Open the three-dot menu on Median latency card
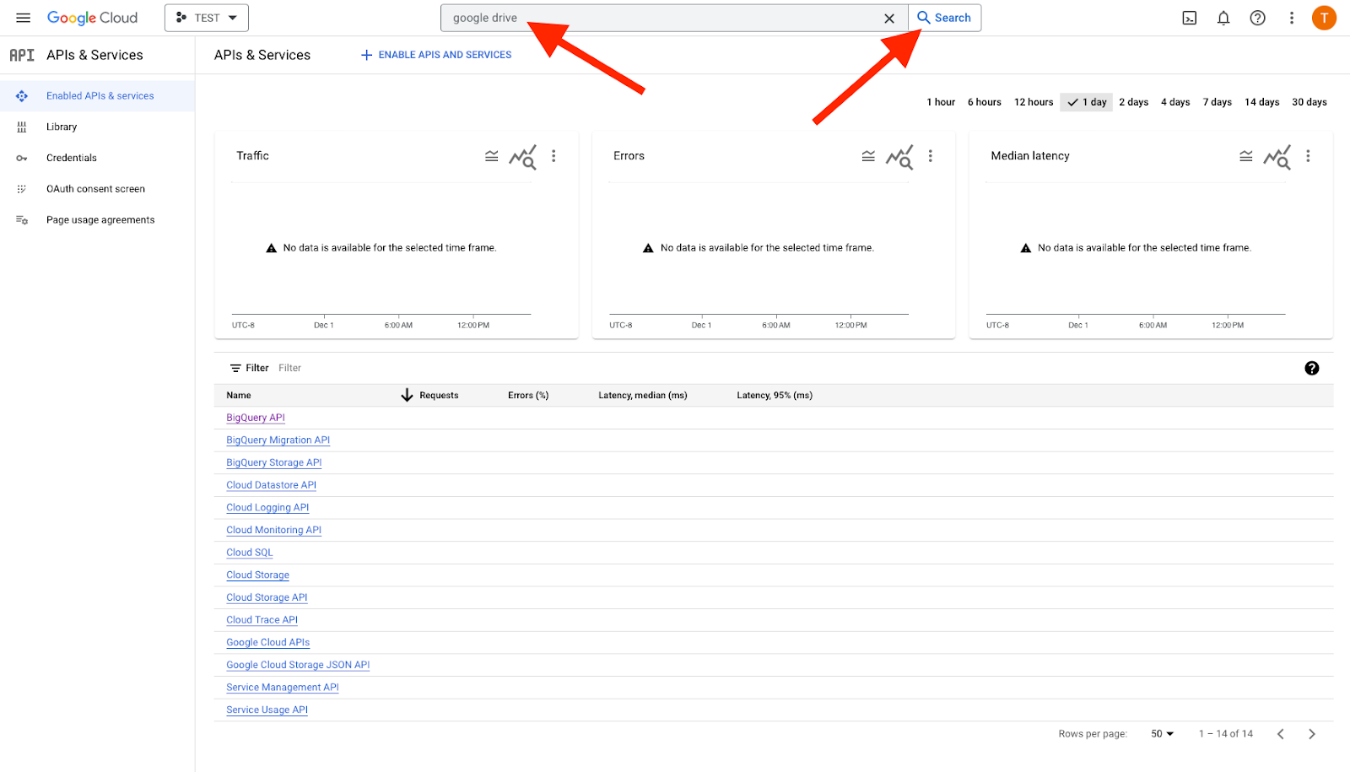Screen dimensions: 1350x772 pyautogui.click(x=1309, y=156)
